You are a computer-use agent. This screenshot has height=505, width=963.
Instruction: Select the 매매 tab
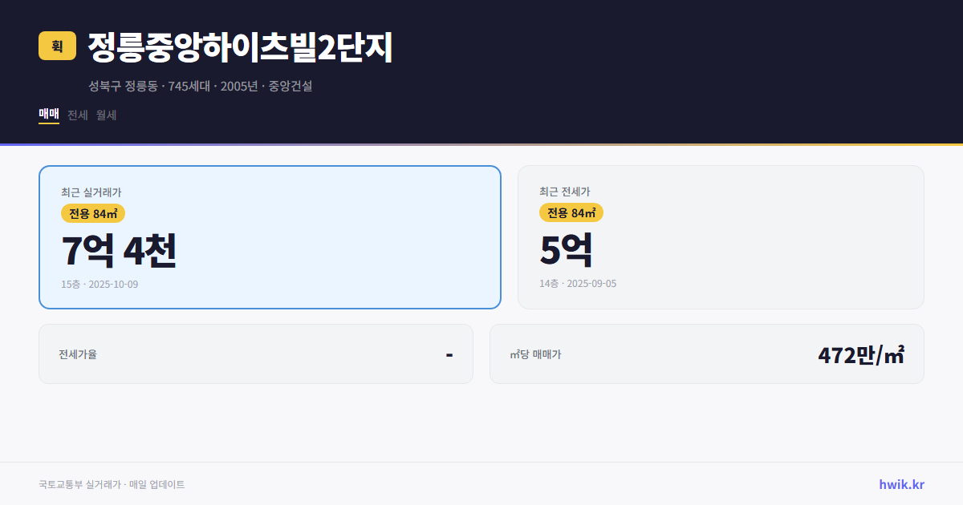[47, 115]
